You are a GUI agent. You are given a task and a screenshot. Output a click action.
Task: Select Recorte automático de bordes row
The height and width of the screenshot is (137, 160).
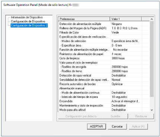click(x=104, y=84)
